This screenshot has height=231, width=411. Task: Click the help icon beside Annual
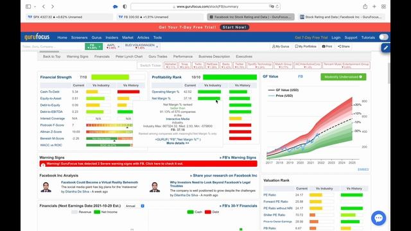point(143,206)
